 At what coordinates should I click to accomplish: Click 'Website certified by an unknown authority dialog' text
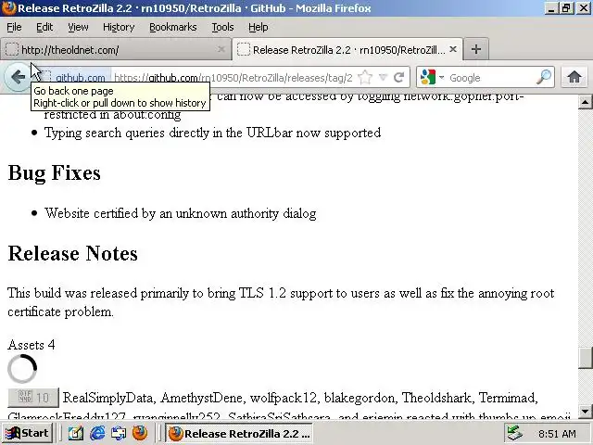point(181,213)
